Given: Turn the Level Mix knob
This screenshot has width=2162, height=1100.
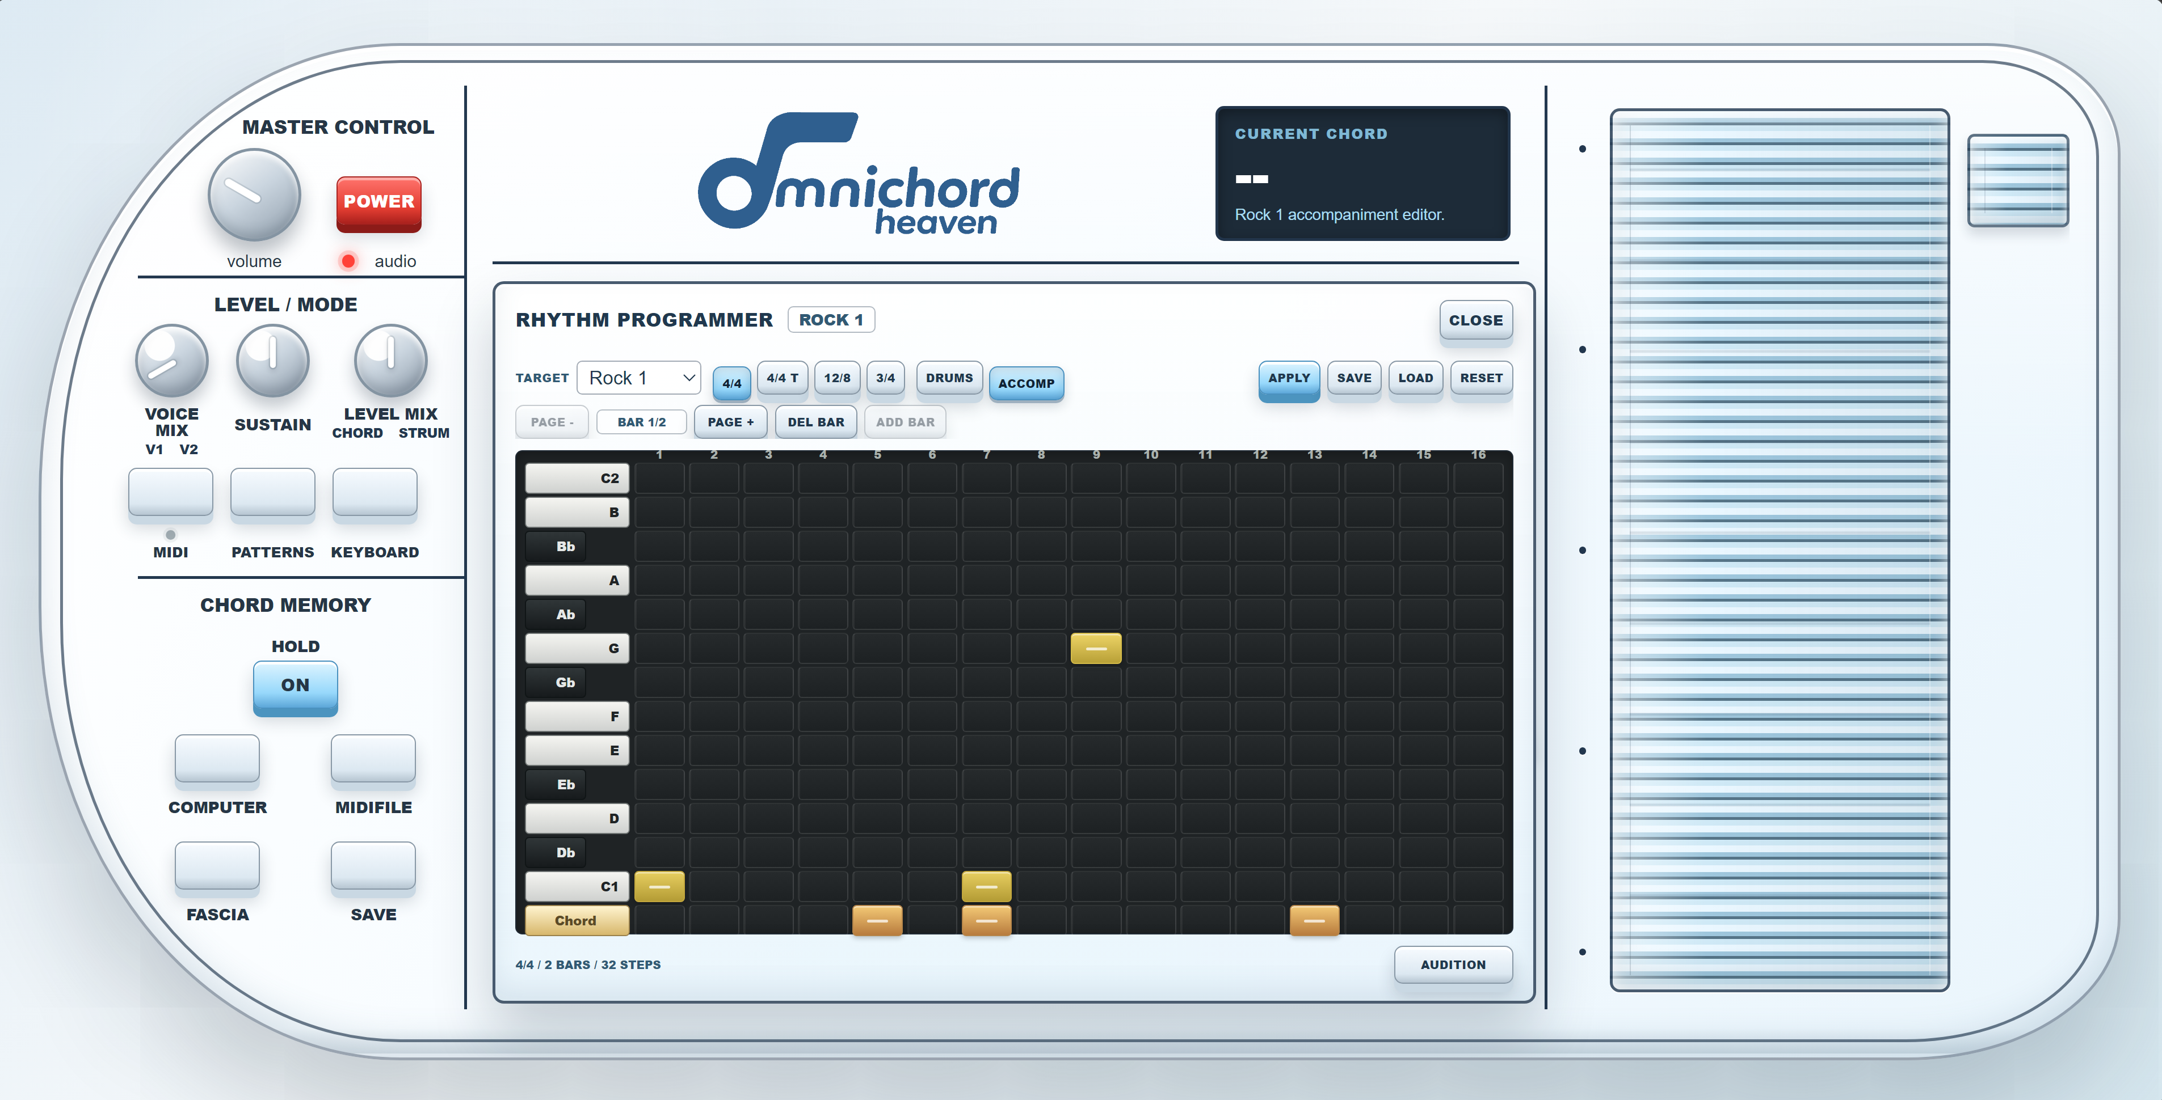Looking at the screenshot, I should pos(390,361).
